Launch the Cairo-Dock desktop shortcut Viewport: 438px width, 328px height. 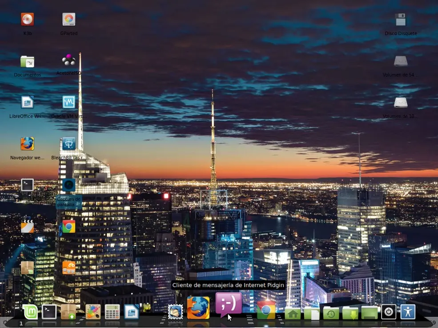tap(69, 268)
